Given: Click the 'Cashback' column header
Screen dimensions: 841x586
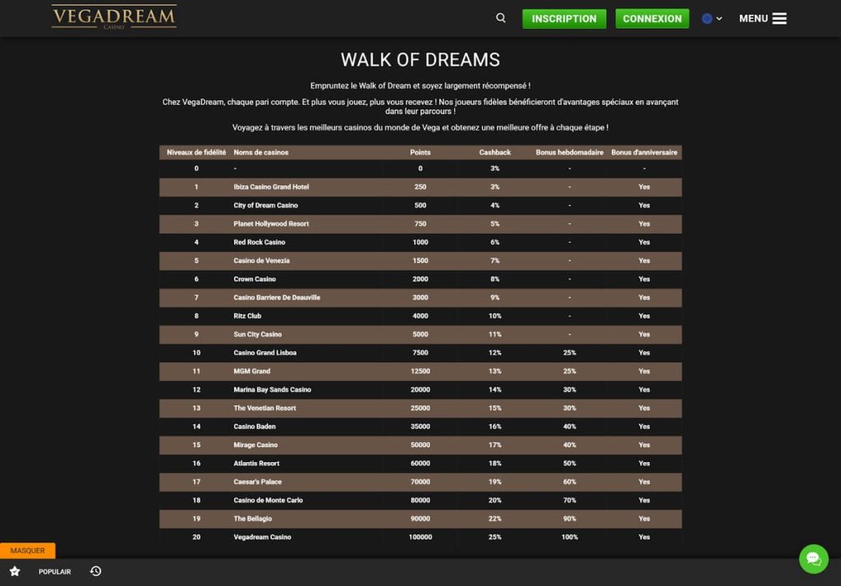Looking at the screenshot, I should (x=494, y=153).
